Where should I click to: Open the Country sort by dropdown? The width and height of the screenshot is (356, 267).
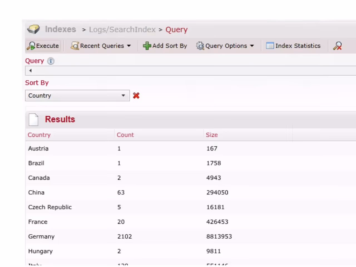(x=77, y=95)
